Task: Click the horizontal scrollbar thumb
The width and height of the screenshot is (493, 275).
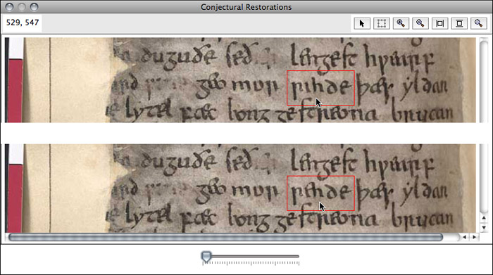Action: pyautogui.click(x=225, y=237)
